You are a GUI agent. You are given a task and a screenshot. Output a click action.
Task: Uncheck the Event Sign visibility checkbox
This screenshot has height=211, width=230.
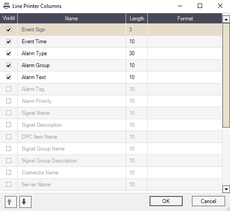click(x=8, y=30)
